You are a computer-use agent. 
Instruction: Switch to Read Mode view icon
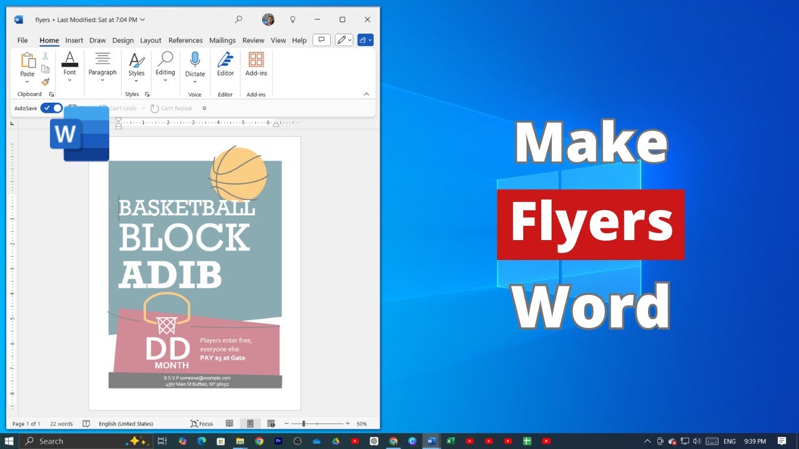(230, 423)
